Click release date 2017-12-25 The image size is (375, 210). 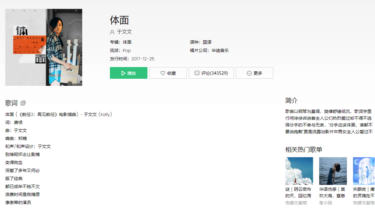(143, 59)
